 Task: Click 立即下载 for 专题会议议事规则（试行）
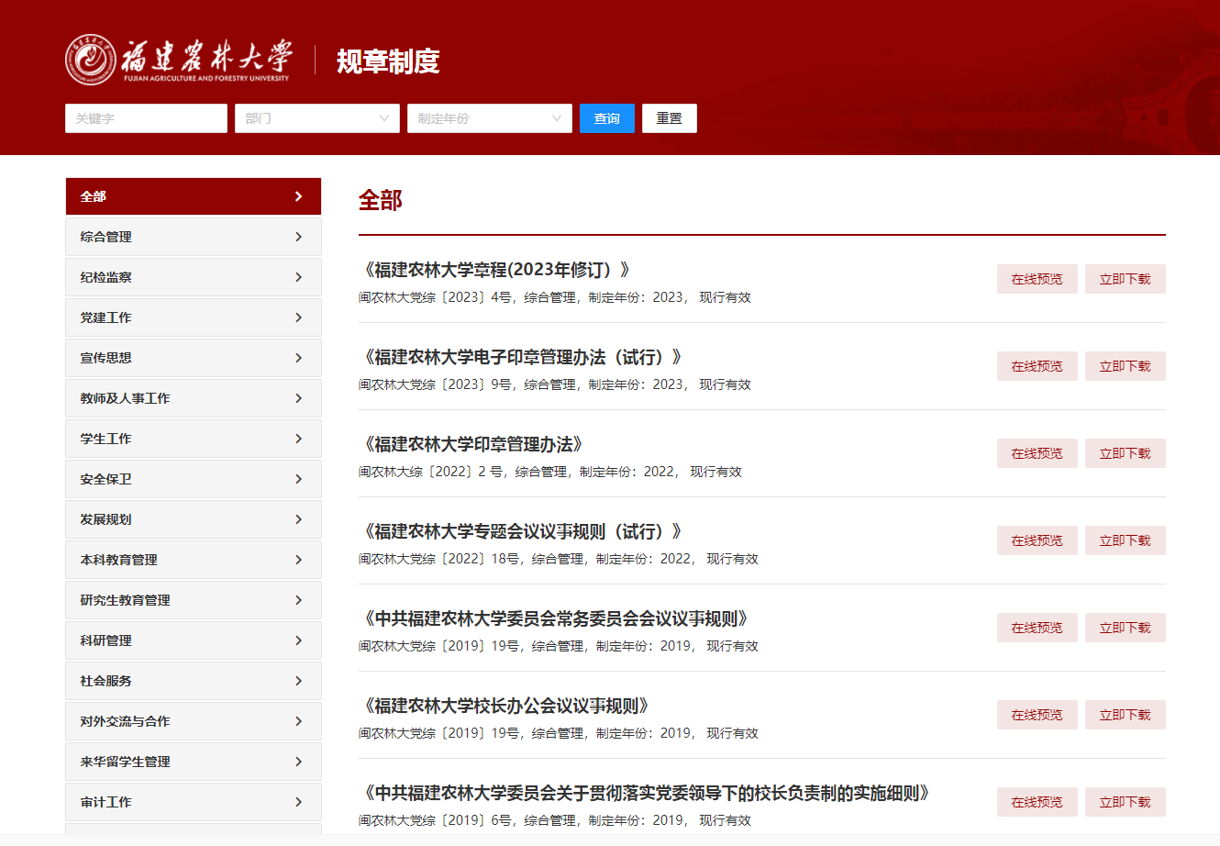coord(1126,540)
